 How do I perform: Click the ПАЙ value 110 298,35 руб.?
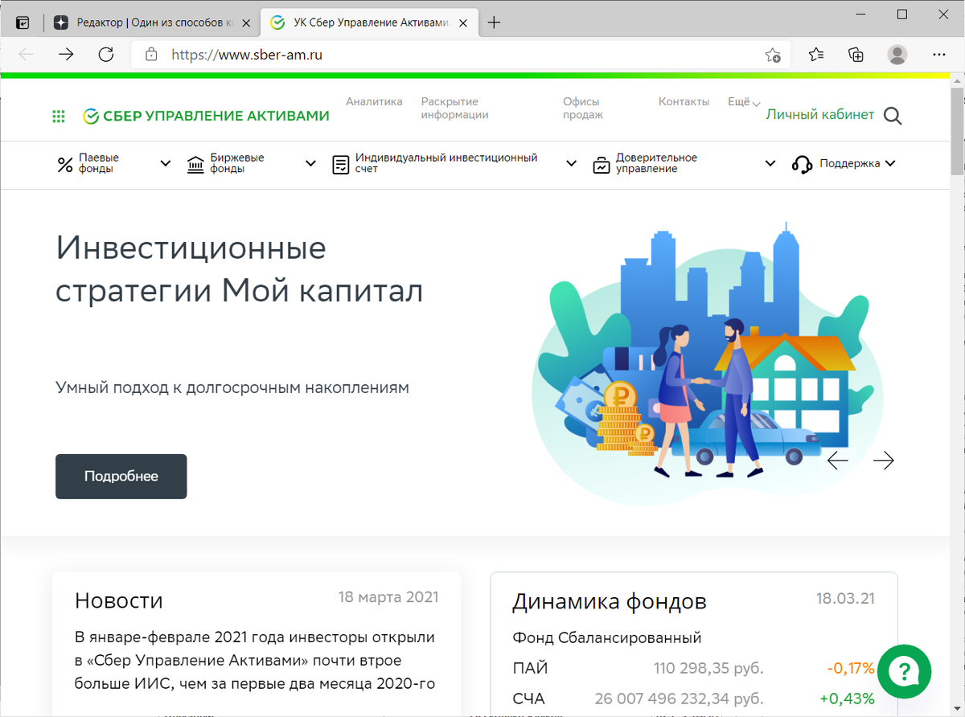pyautogui.click(x=708, y=668)
